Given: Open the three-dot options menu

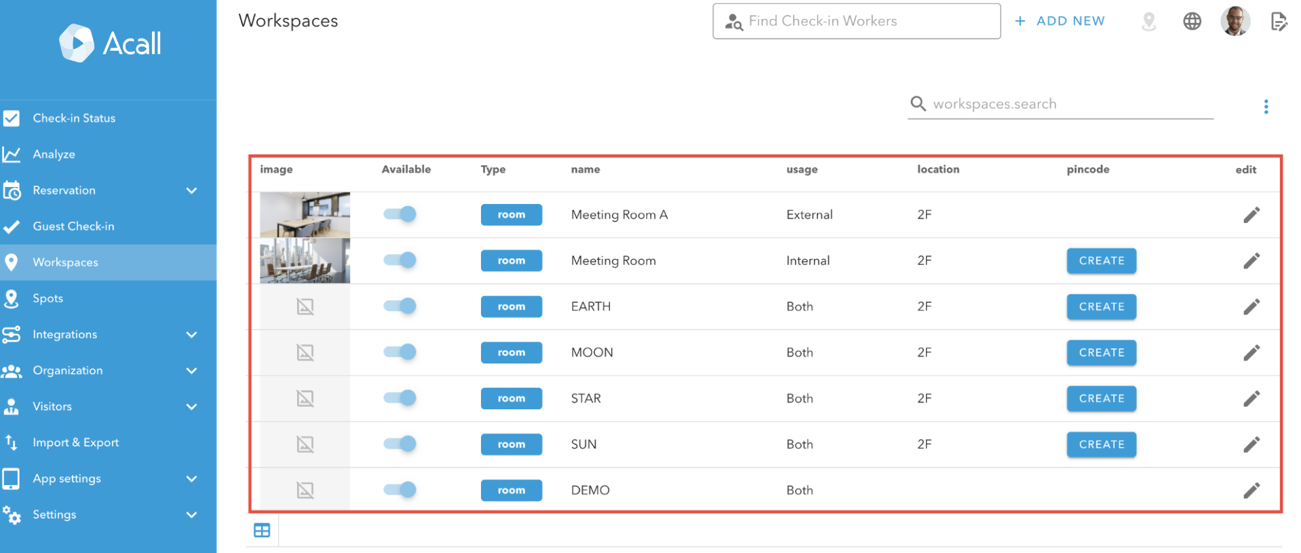Looking at the screenshot, I should (1266, 106).
